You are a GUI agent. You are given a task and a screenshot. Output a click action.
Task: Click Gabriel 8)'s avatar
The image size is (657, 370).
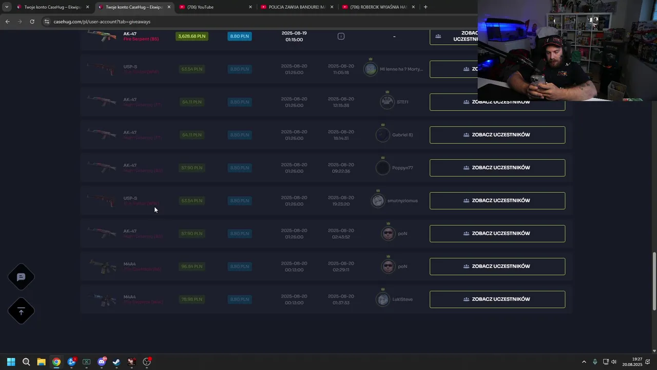383,135
